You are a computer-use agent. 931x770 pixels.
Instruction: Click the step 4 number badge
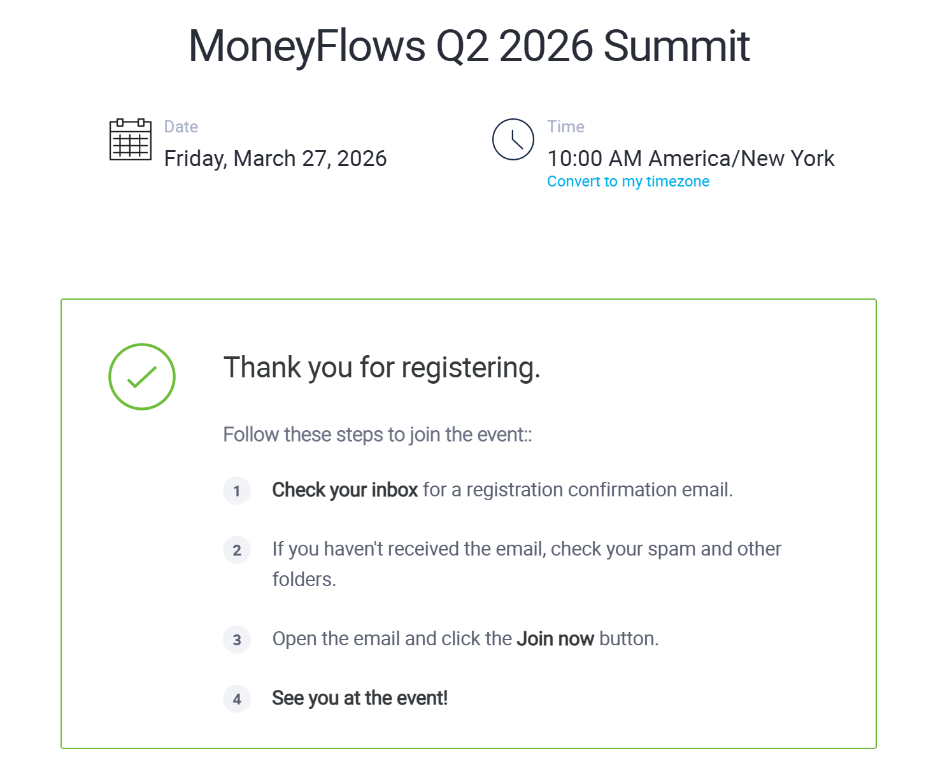coord(237,699)
